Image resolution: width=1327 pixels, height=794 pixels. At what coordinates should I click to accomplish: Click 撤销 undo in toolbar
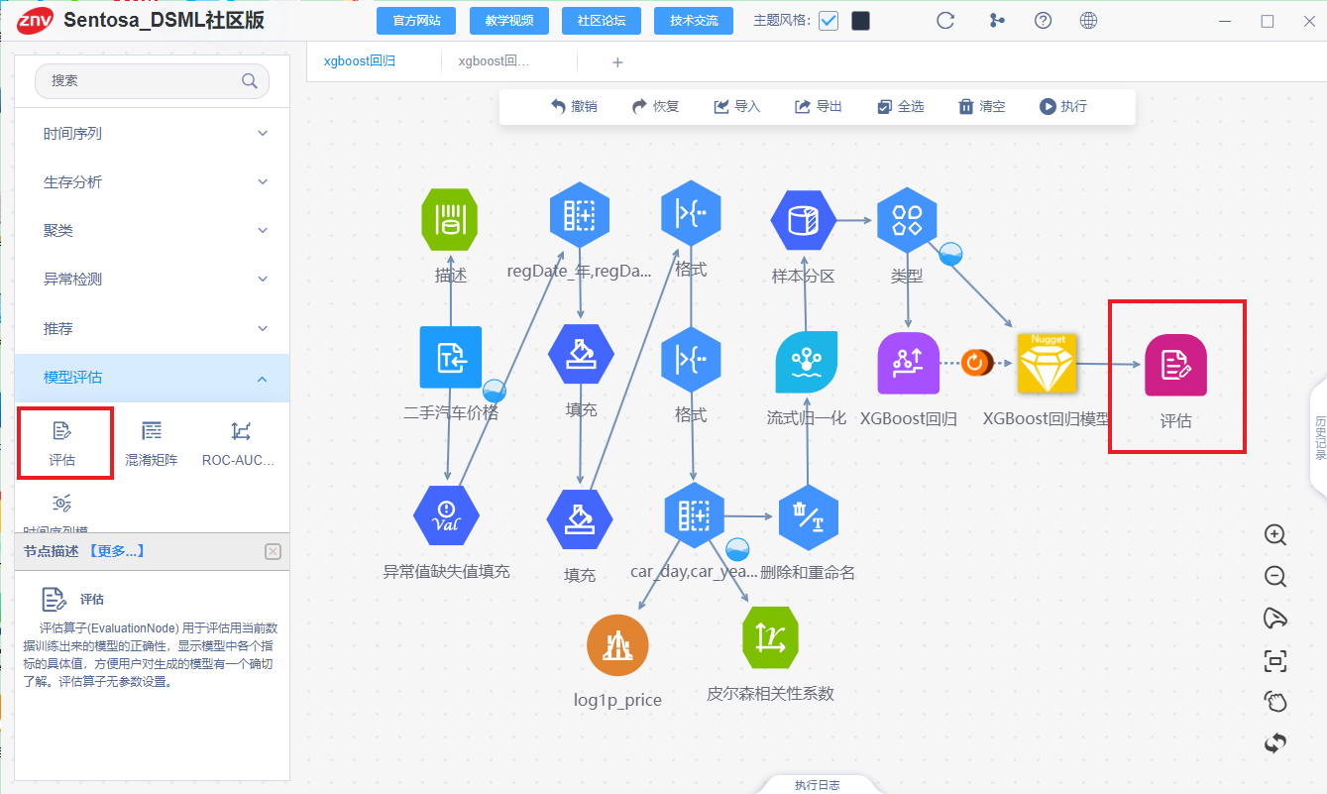tap(575, 106)
